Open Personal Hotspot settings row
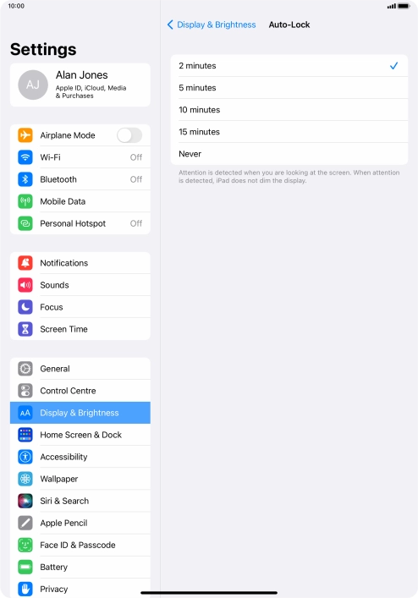This screenshot has width=418, height=598. point(80,223)
